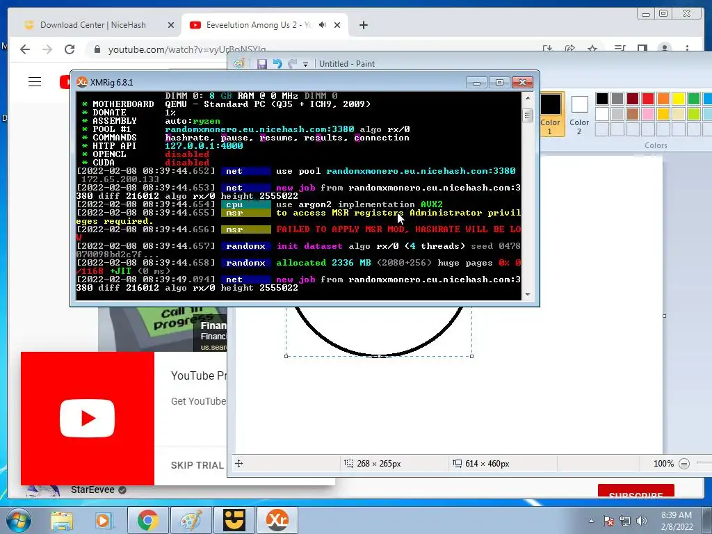Pick the green swatch in Paint's palette
This screenshot has height=534, width=712.
(x=694, y=99)
